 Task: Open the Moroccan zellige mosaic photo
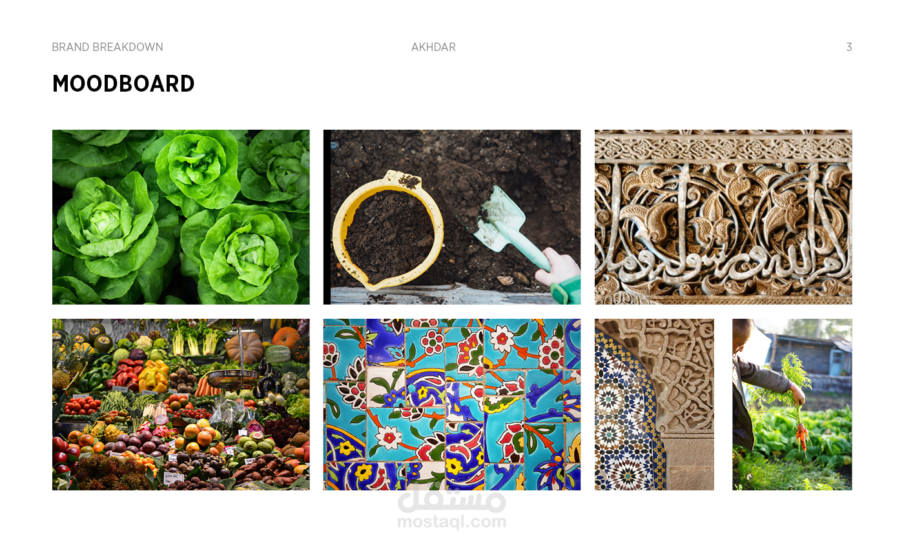pos(654,405)
